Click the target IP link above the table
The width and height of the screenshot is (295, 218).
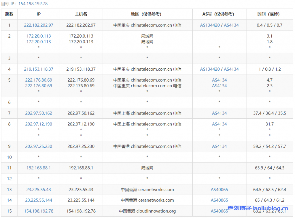pyautogui.click(x=33, y=4)
